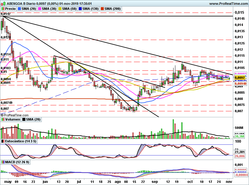
Task: Click the blue SMA (20) color swatch
Action: [x=20, y=9]
